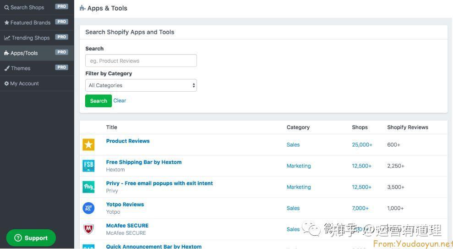This screenshot has height=249, width=453.
Task: Click the puzzle icon in the Apps & Tools header
Action: (x=82, y=8)
